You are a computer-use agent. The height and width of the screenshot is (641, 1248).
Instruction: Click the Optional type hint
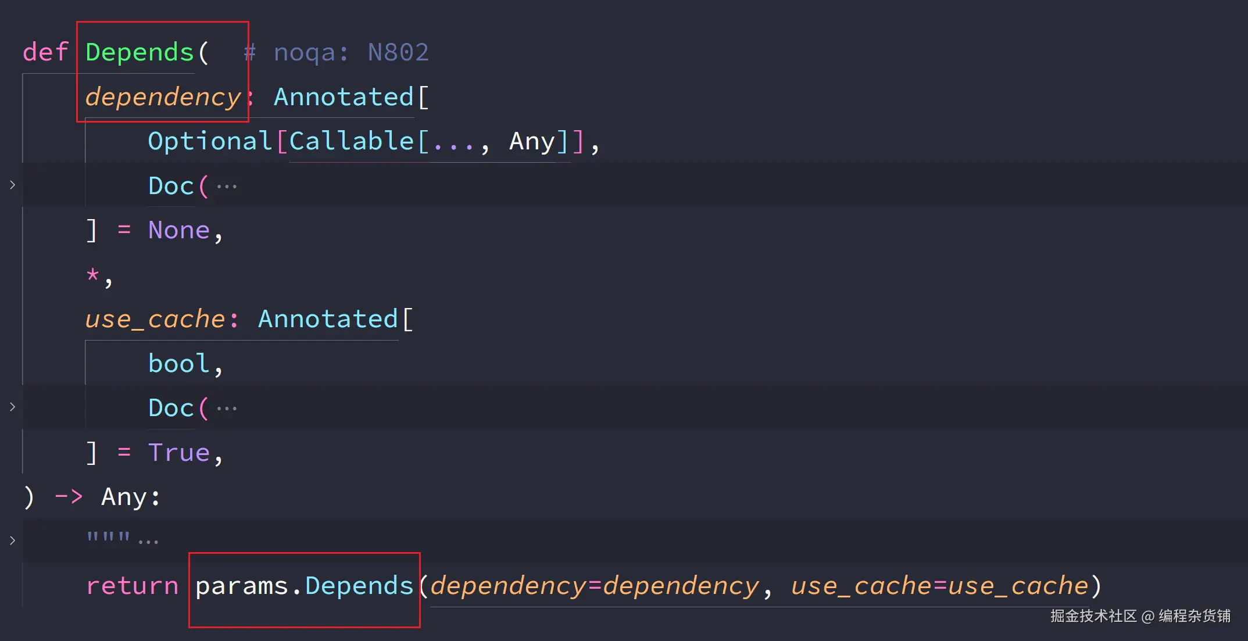click(x=210, y=141)
